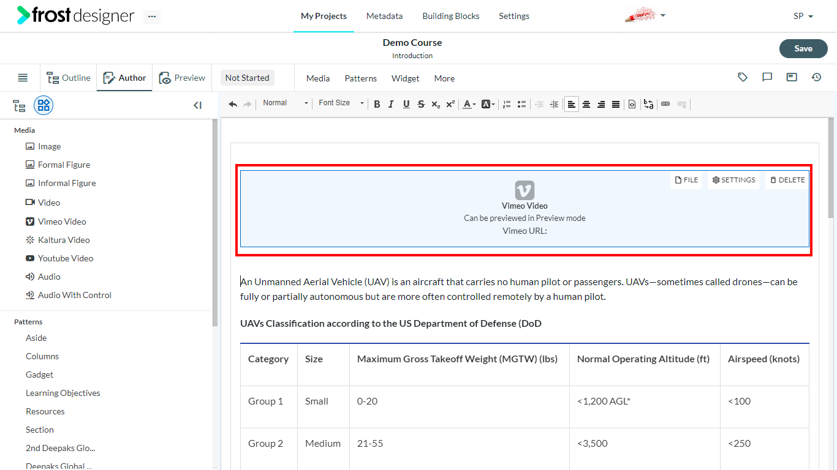The width and height of the screenshot is (837, 470).
Task: Click the find and replace icon
Action: tap(648, 104)
